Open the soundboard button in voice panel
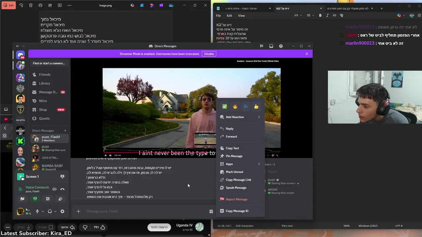 (60, 199)
